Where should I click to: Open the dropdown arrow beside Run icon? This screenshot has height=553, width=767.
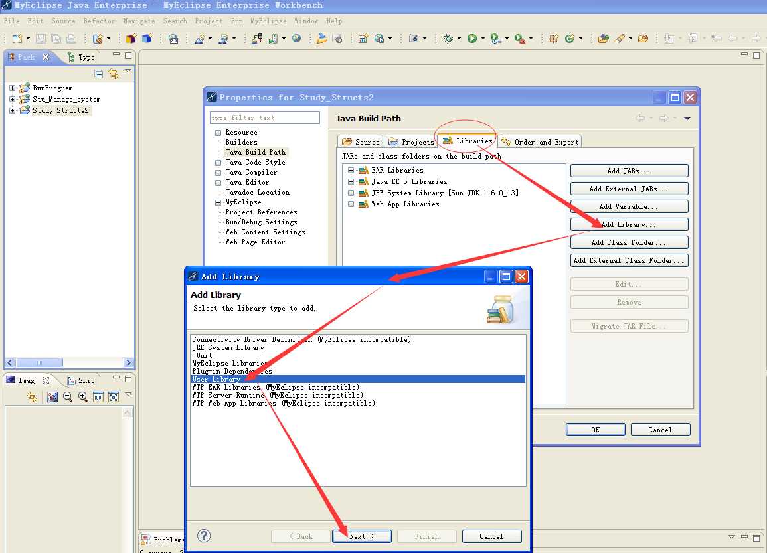483,39
